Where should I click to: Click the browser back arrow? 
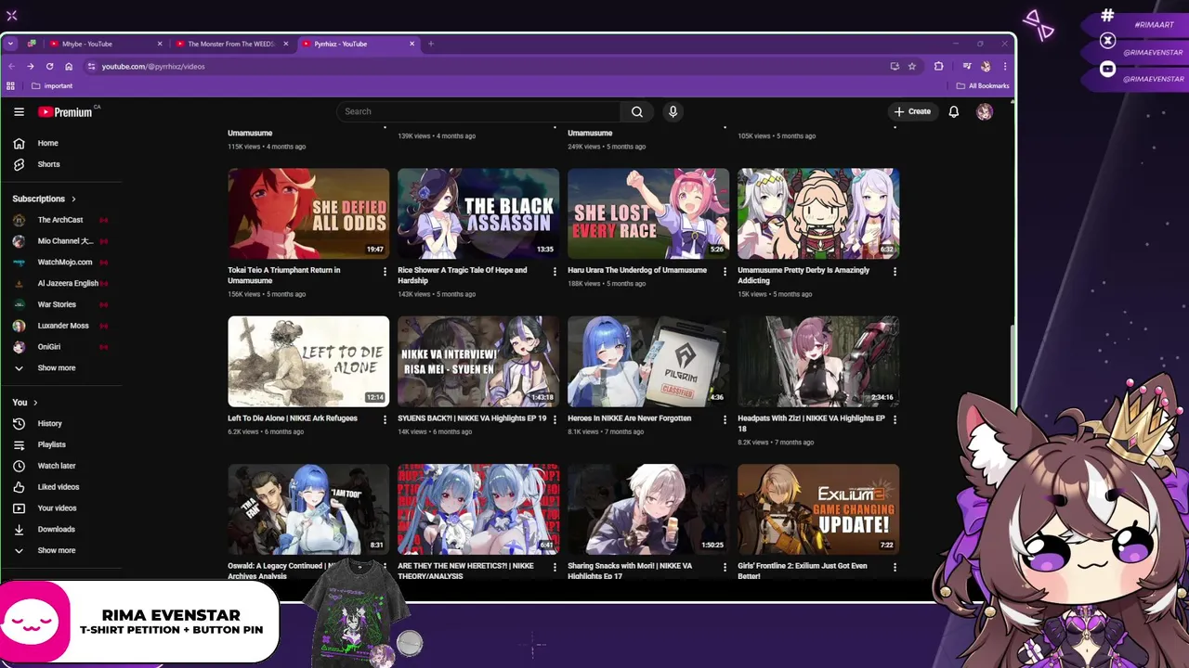11,67
